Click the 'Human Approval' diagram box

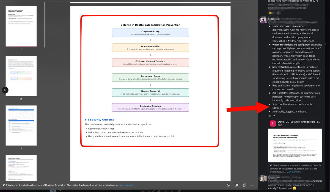[x=150, y=92]
